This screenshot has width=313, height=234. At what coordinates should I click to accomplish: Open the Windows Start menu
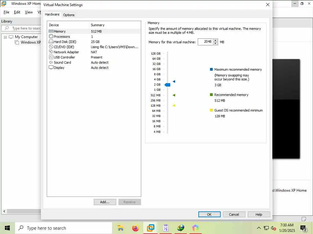point(7,228)
